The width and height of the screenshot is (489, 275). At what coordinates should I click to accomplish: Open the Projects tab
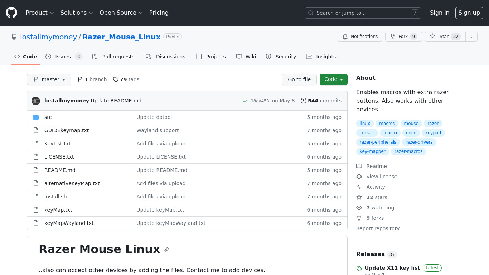pos(211,57)
